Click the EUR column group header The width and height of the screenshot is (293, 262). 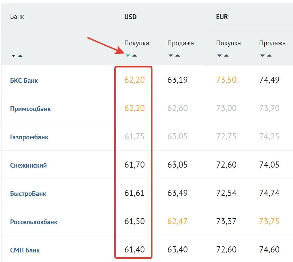[222, 17]
